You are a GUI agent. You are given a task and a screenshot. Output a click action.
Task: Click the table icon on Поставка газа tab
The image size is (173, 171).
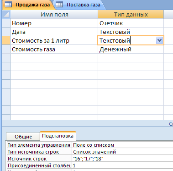tap(59, 5)
